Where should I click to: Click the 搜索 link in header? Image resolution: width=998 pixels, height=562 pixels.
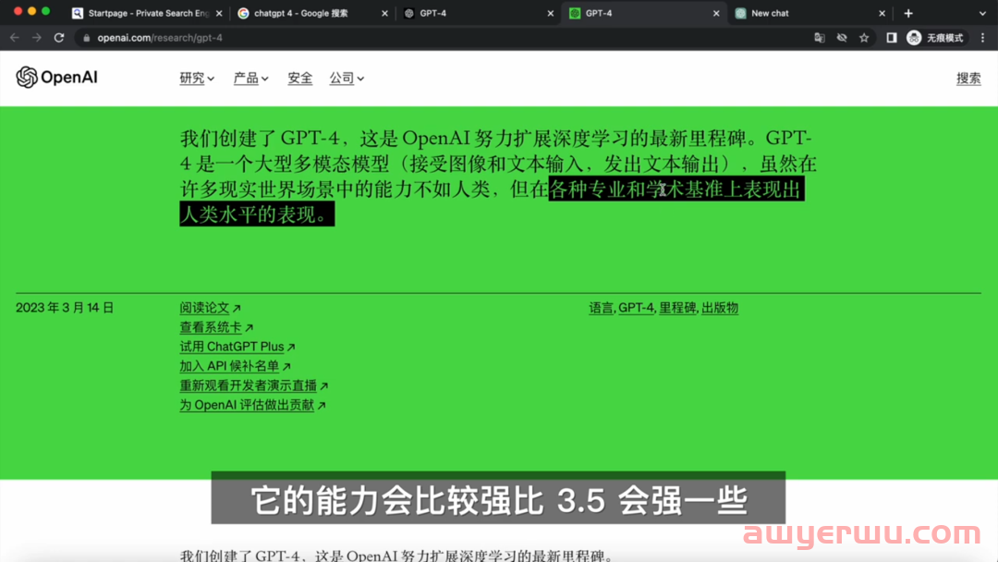pos(968,79)
